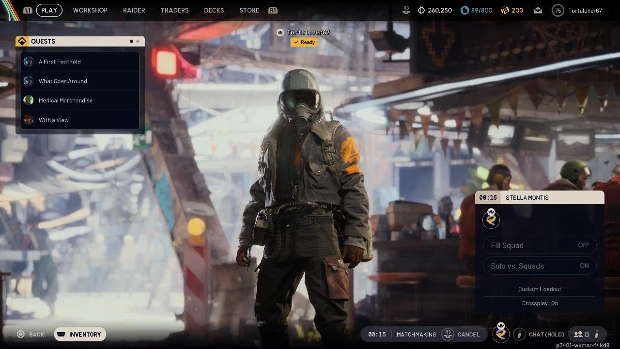The image size is (620, 349).
Task: Select the With a View quest icon
Action: coord(29,120)
